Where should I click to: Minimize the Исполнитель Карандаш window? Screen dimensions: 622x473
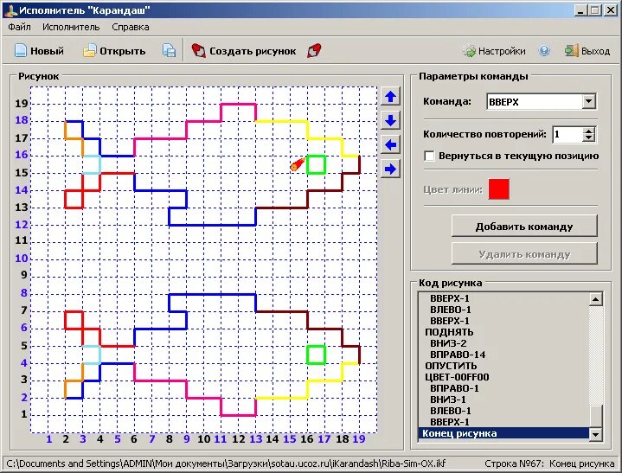coord(580,10)
